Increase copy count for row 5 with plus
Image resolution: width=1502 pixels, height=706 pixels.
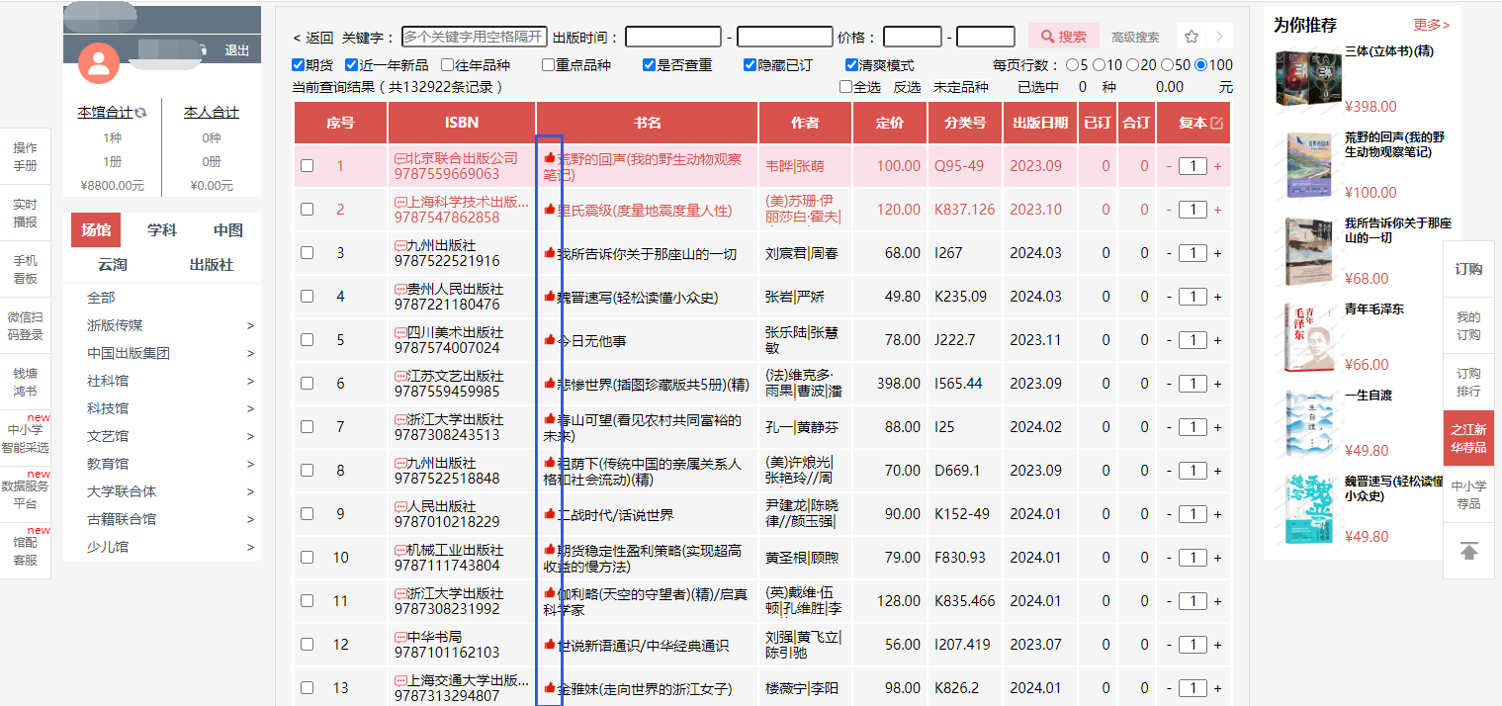(1217, 340)
